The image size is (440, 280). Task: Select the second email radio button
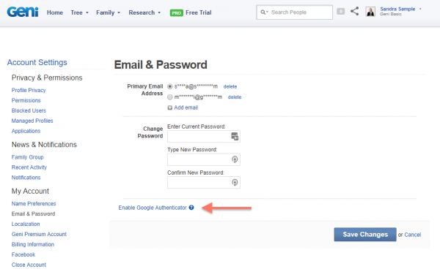click(170, 97)
